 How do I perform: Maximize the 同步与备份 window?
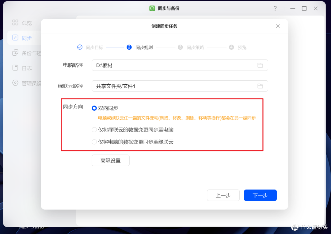304,9
